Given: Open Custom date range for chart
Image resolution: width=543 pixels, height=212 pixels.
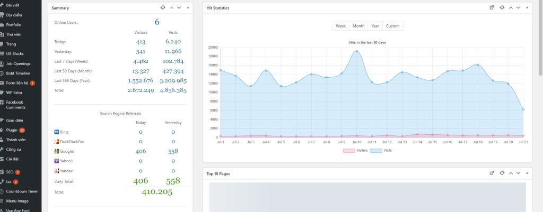Looking at the screenshot, I should [x=392, y=26].
